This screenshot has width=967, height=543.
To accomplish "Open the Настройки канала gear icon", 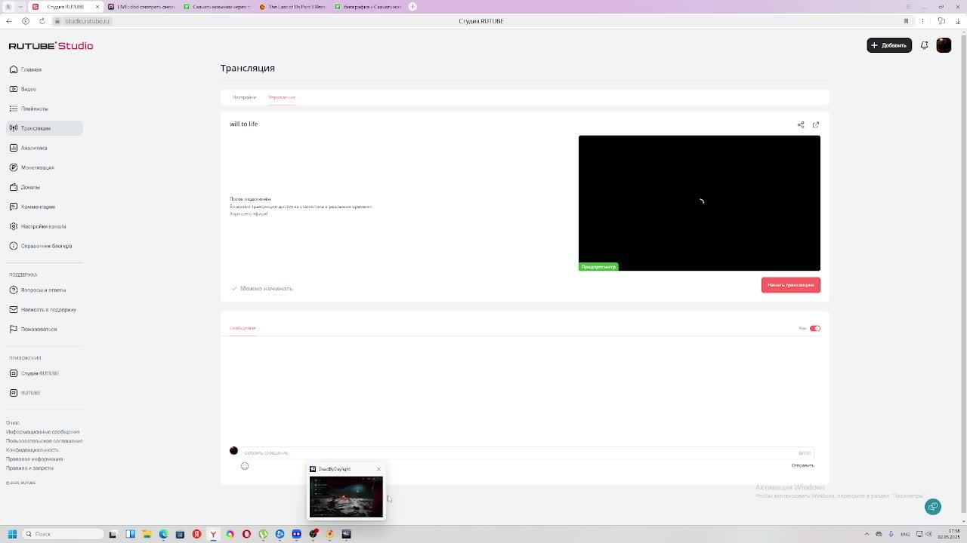I will pos(14,226).
